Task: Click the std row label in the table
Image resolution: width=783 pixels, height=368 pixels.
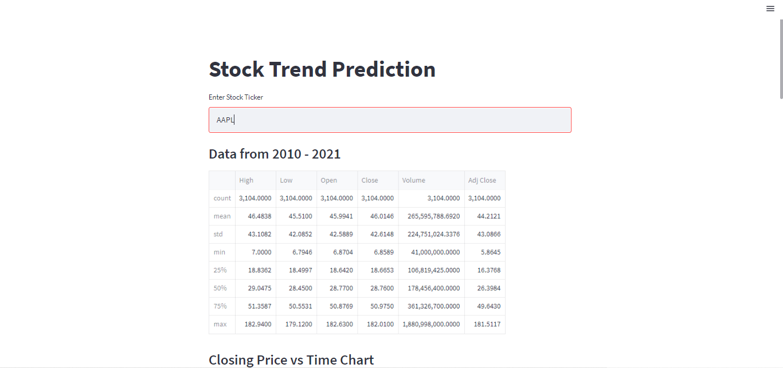Action: [x=218, y=234]
